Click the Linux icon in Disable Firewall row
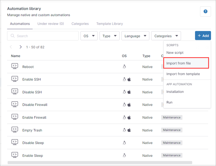Image resolution: width=216 pixels, height=166 pixels. (x=124, y=105)
